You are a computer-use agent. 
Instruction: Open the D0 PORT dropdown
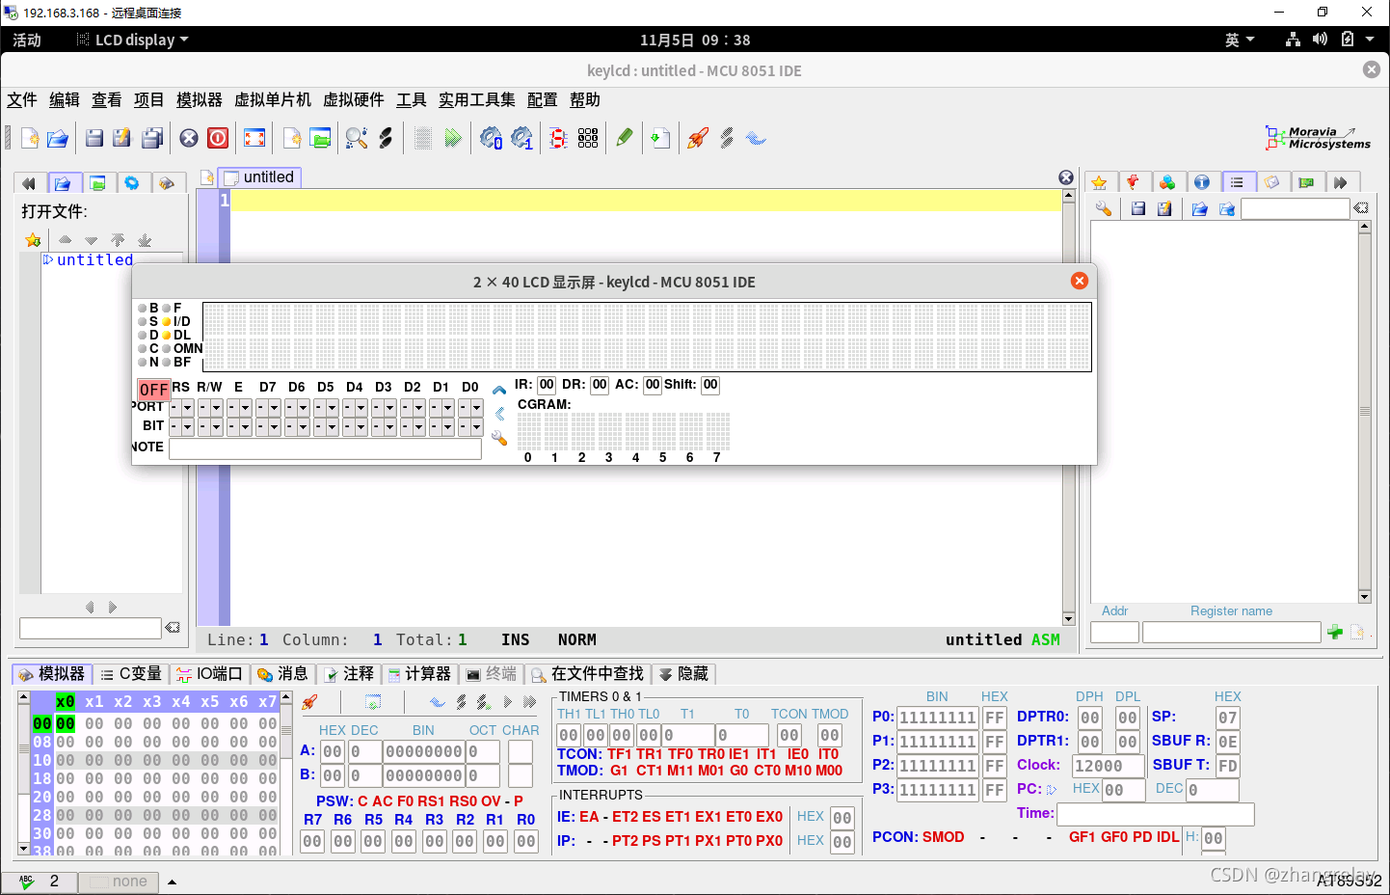click(470, 407)
